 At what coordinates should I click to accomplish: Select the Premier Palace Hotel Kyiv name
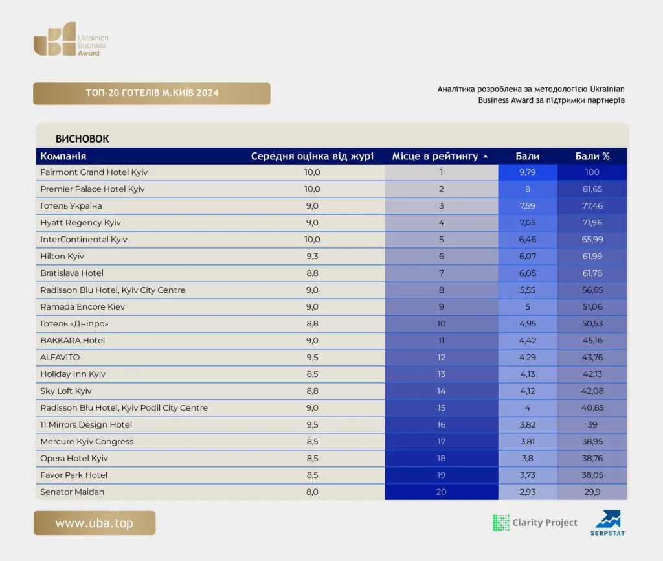coord(93,189)
